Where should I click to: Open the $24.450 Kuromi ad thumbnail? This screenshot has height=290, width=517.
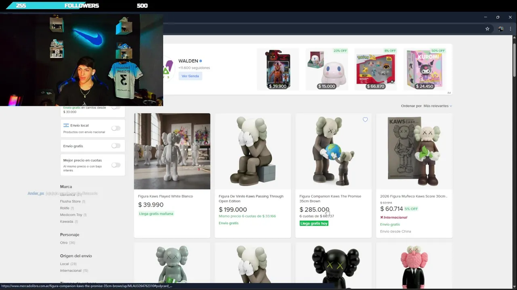[424, 69]
